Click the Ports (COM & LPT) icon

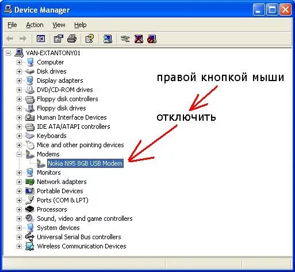(x=30, y=200)
